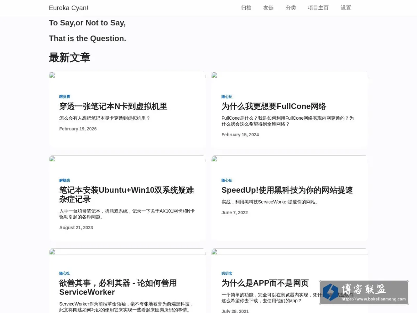This screenshot has width=417, height=313.
Task: Open 设置 settings in the navbar
Action: [x=346, y=8]
